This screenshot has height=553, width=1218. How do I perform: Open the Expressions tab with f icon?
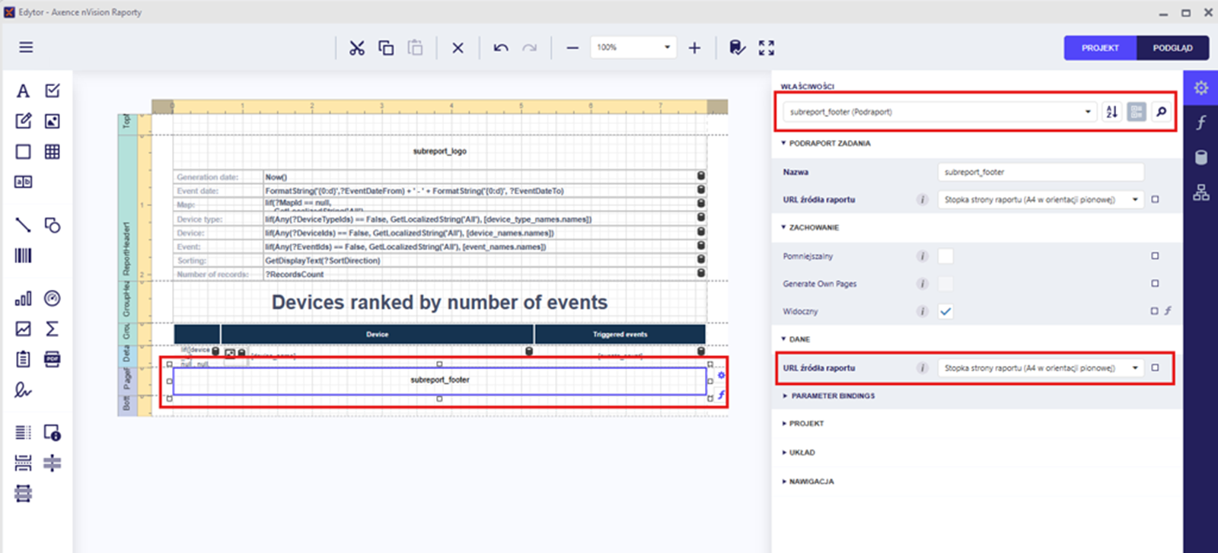tap(1200, 122)
